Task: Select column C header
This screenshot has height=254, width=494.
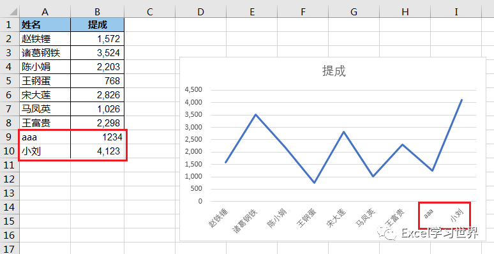Action: 149,11
